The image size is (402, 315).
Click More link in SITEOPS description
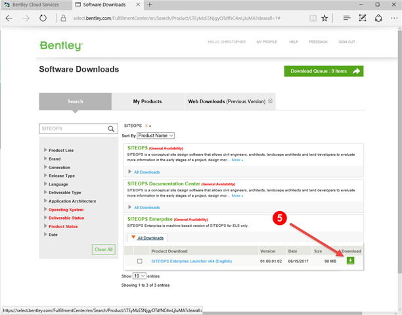237,160
